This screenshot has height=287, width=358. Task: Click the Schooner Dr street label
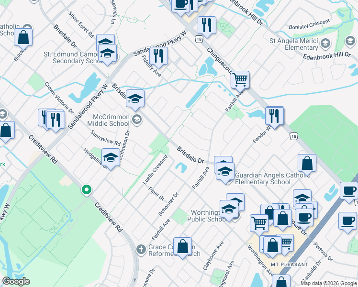[168, 204]
